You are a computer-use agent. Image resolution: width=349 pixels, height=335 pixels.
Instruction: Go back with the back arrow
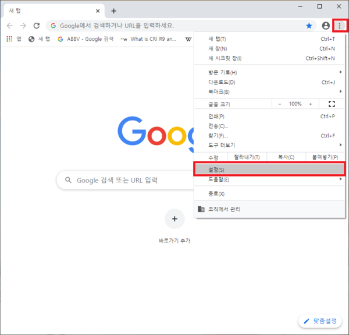(10, 26)
